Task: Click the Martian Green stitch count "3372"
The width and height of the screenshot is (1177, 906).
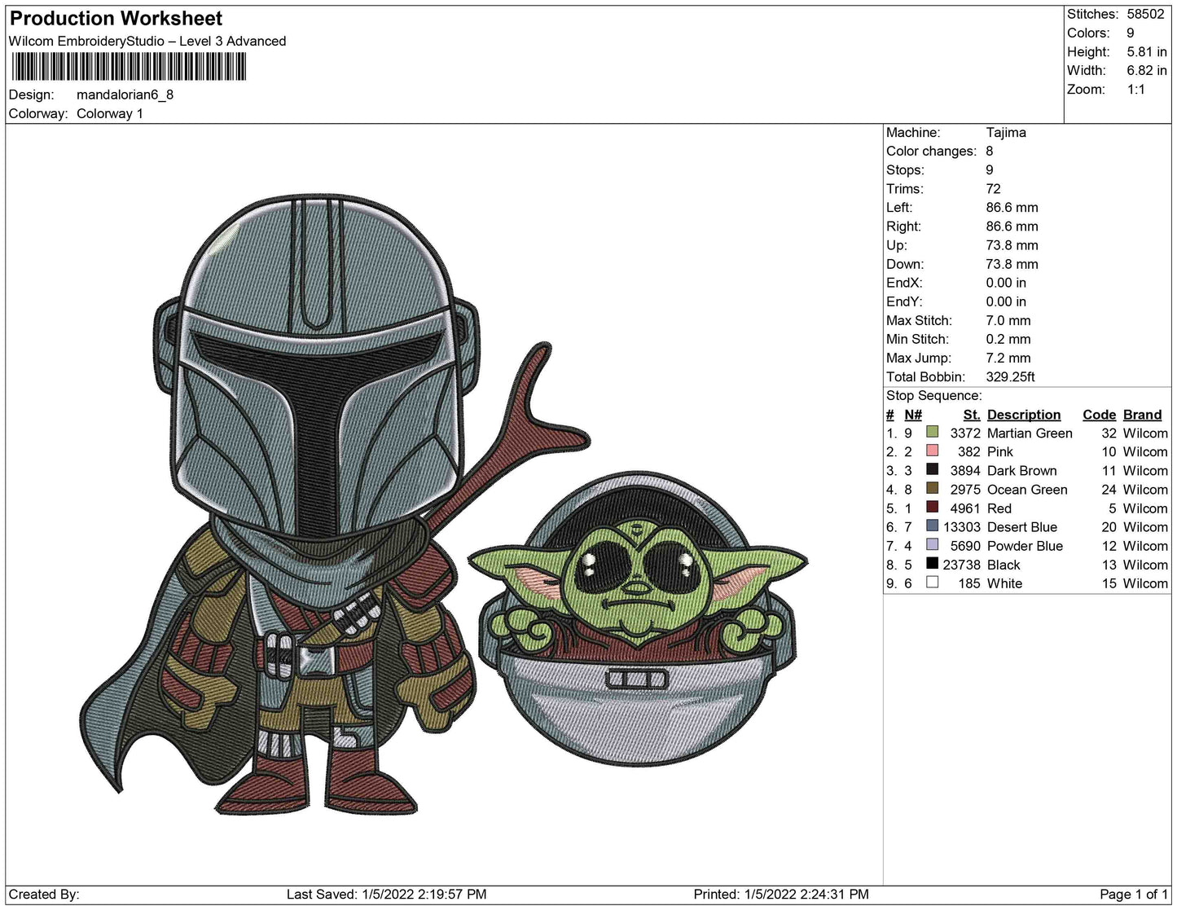Action: point(965,433)
